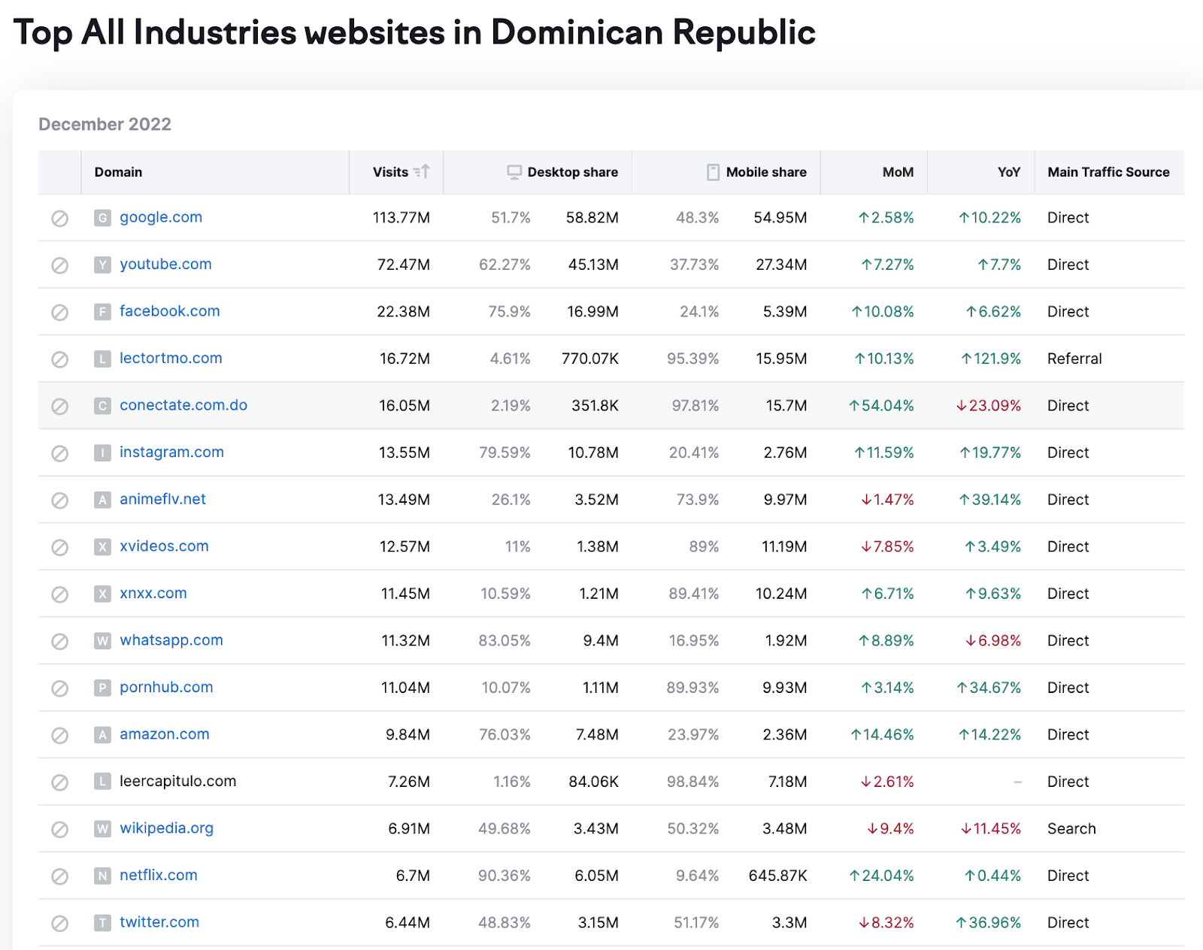Click animeflv.net's 1.47% MoM decline
Viewport: 1203px width, 950px height.
point(887,500)
